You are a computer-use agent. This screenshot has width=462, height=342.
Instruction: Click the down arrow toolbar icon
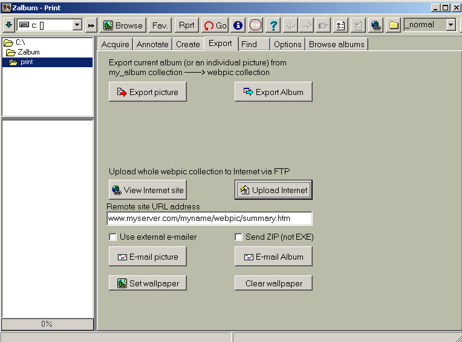9,25
